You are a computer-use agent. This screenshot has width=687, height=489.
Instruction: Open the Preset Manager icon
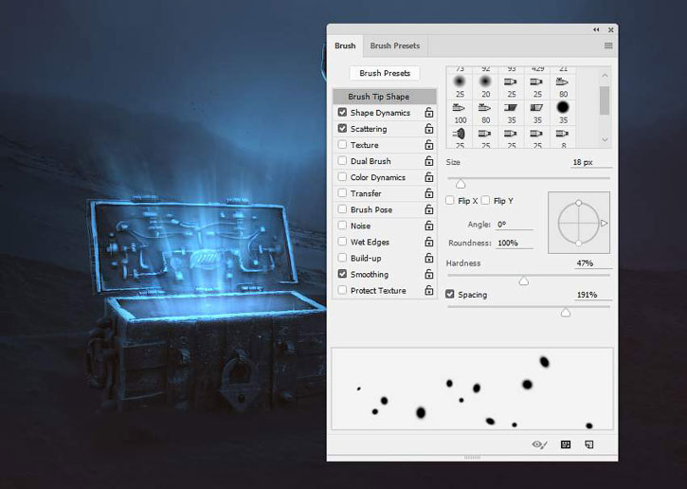coord(566,444)
